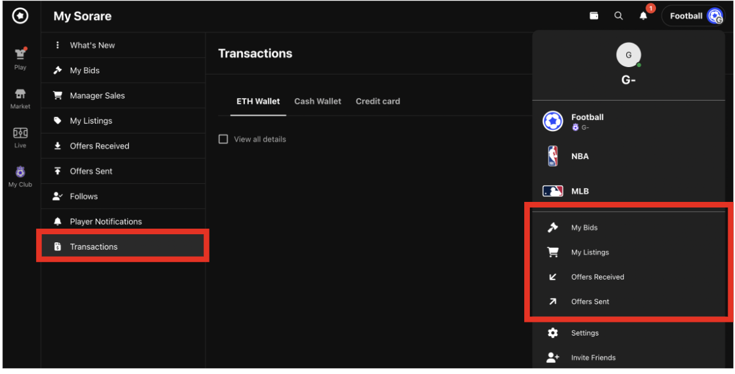735x374 pixels.
Task: Open Offers Received from the account menu
Action: [x=629, y=277]
